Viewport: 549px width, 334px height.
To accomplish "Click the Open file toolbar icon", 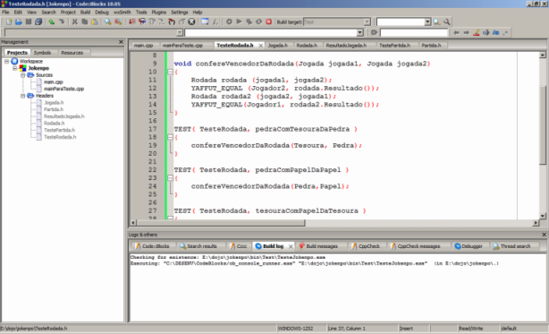I will (19, 21).
